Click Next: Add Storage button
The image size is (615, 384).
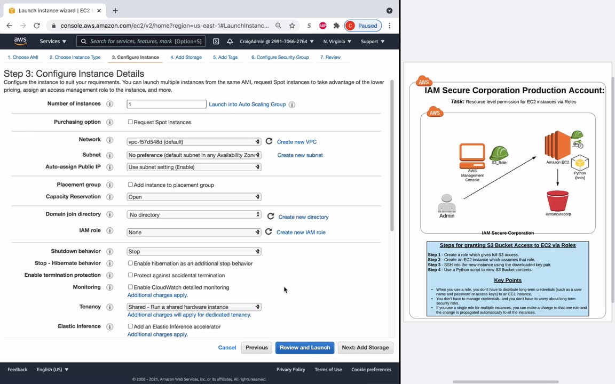point(365,348)
